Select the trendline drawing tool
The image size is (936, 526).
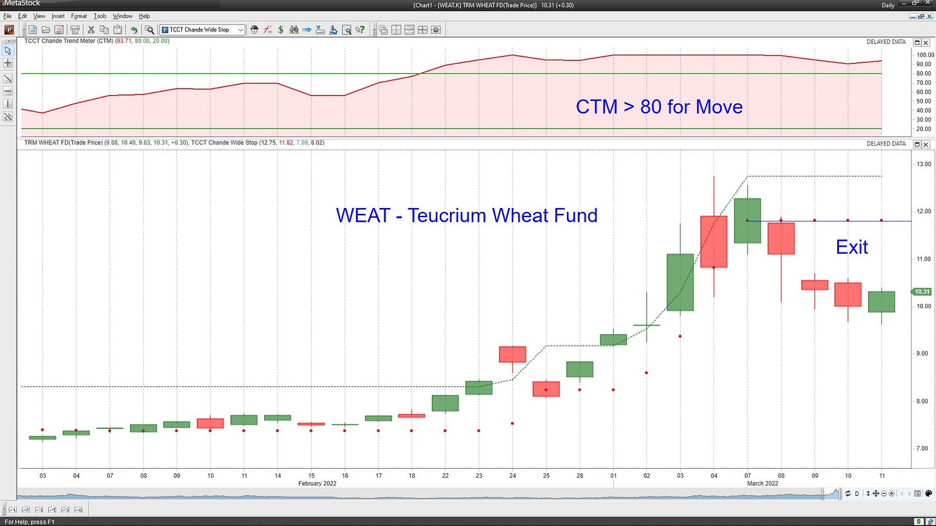pos(8,78)
